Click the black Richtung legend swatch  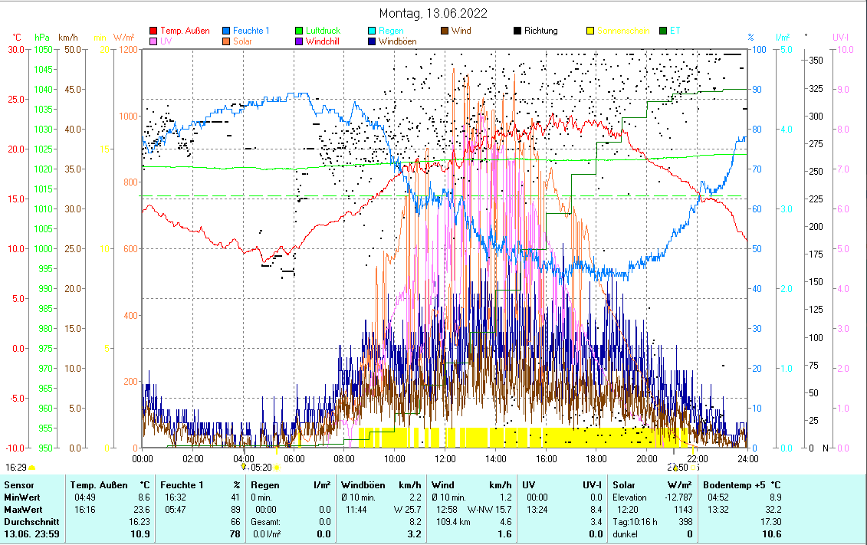point(517,31)
